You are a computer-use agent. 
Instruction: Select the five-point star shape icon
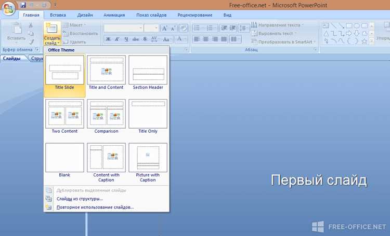click(x=365, y=41)
